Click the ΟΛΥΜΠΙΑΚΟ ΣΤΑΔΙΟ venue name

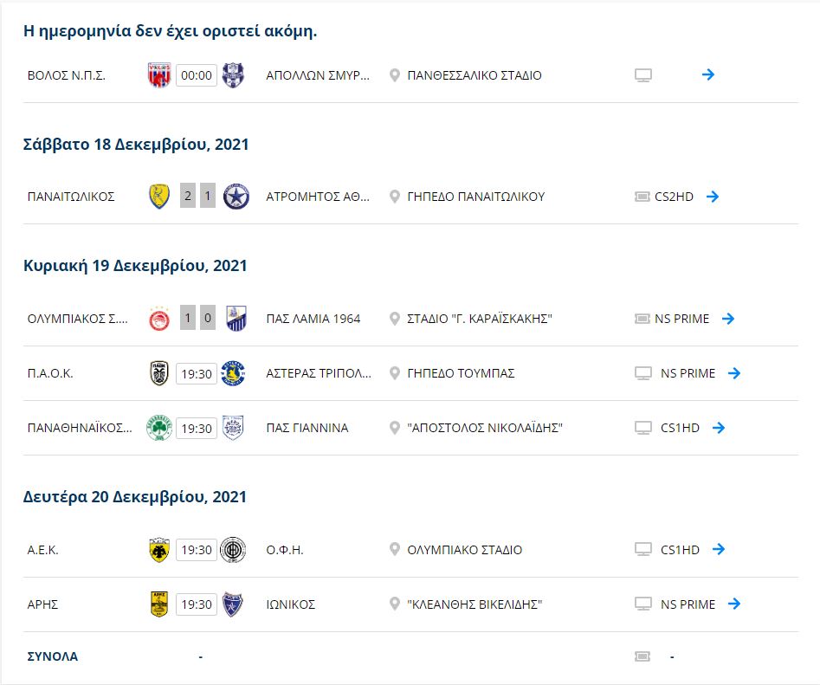(465, 550)
